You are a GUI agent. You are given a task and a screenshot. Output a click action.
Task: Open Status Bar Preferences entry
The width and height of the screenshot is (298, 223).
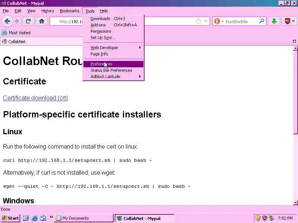(114, 70)
